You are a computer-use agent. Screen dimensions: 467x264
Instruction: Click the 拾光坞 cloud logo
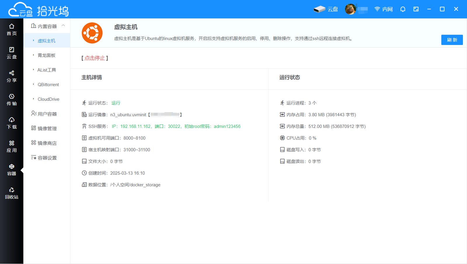click(x=39, y=10)
